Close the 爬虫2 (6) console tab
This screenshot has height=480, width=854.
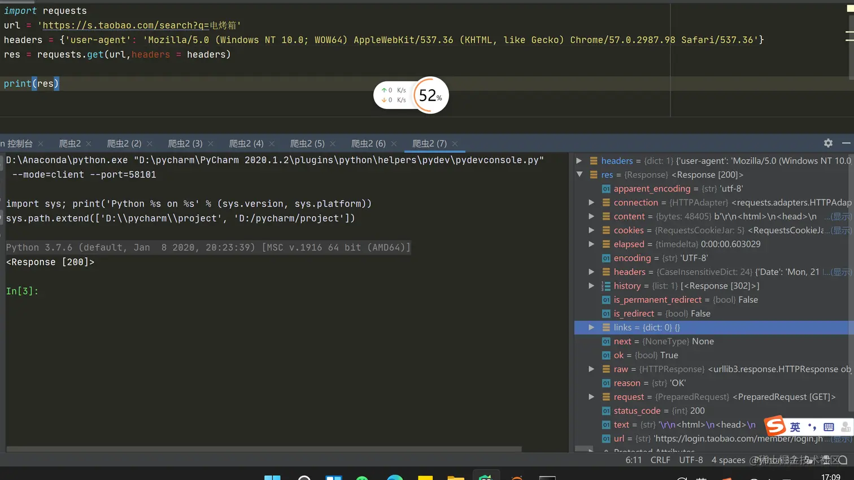[x=394, y=144]
